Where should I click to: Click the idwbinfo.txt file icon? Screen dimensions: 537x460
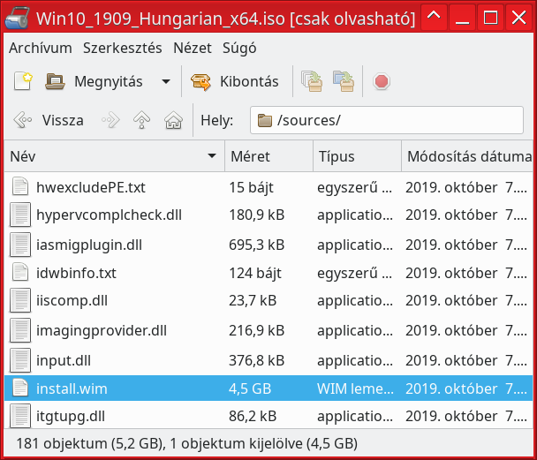coord(20,271)
